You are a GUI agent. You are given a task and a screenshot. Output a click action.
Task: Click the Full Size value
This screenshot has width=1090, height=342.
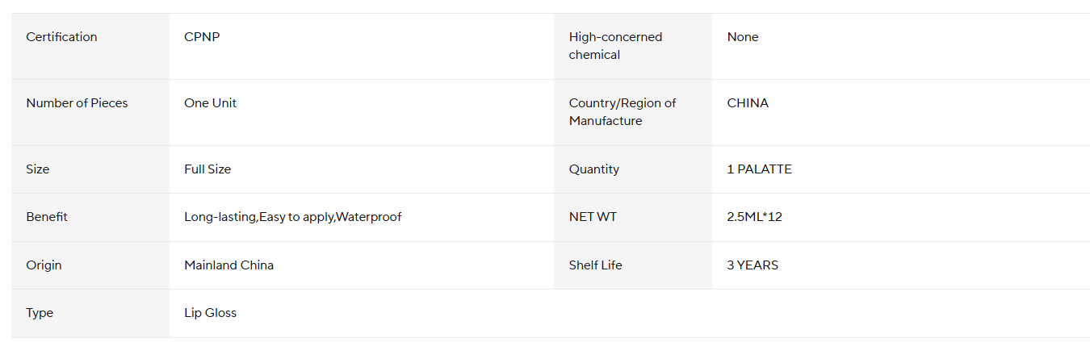coord(208,169)
